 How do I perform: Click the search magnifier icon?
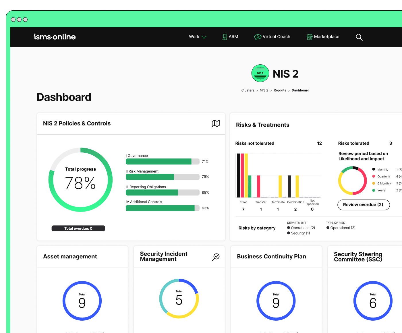tap(359, 37)
